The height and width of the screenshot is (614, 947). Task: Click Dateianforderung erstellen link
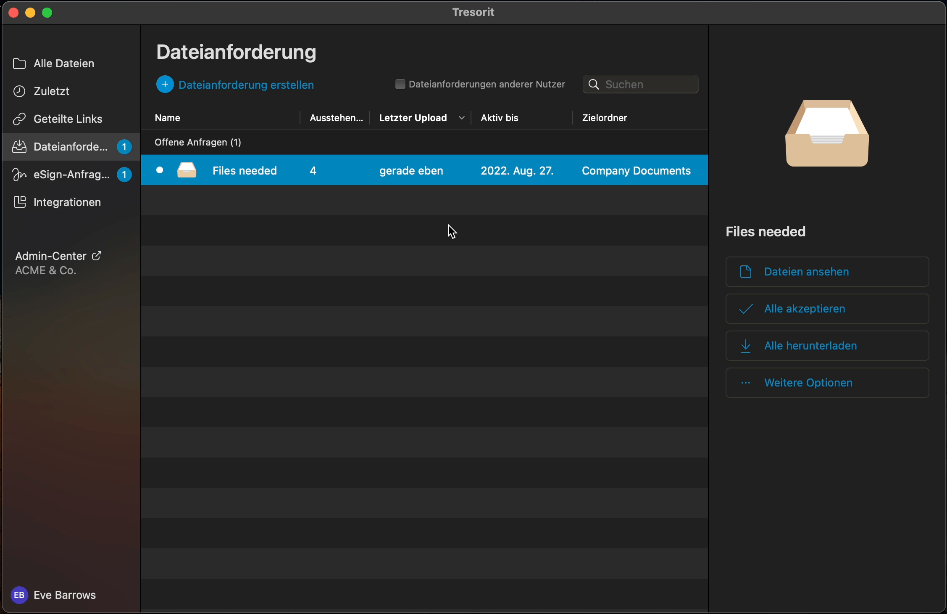(x=246, y=85)
